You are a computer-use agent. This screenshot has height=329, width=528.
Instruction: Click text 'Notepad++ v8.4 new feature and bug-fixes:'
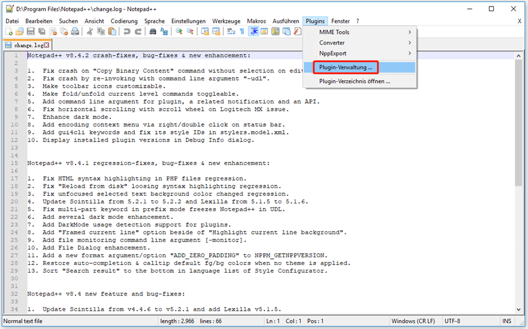106,294
